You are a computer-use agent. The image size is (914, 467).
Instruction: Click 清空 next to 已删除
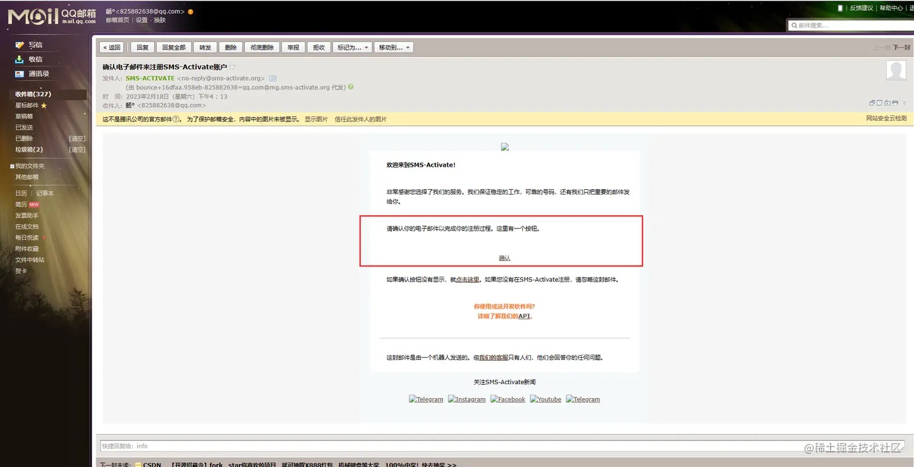[77, 138]
